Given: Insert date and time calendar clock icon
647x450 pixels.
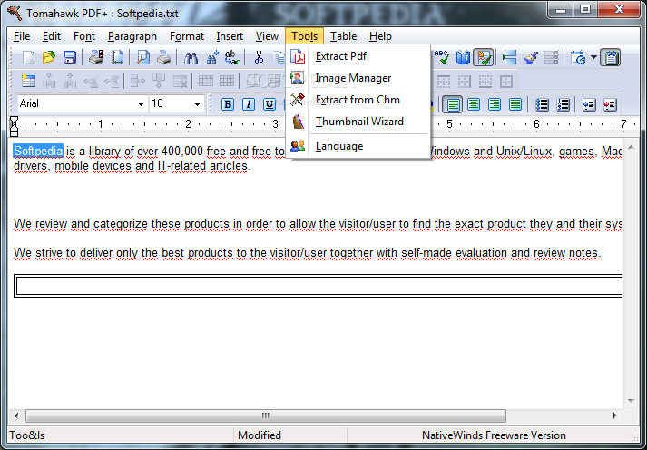Looking at the screenshot, I should pos(578,57).
